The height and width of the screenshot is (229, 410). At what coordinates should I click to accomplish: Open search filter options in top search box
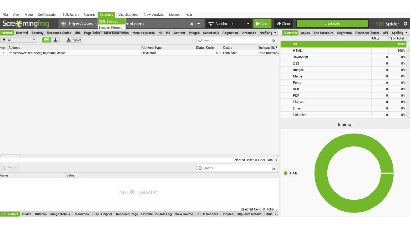click(x=274, y=40)
